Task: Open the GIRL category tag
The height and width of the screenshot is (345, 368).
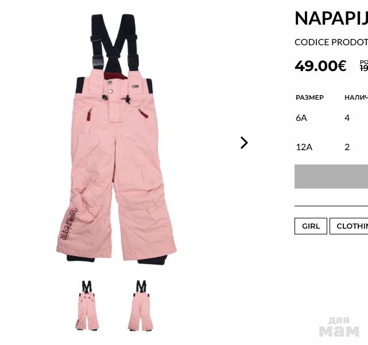Action: [311, 226]
